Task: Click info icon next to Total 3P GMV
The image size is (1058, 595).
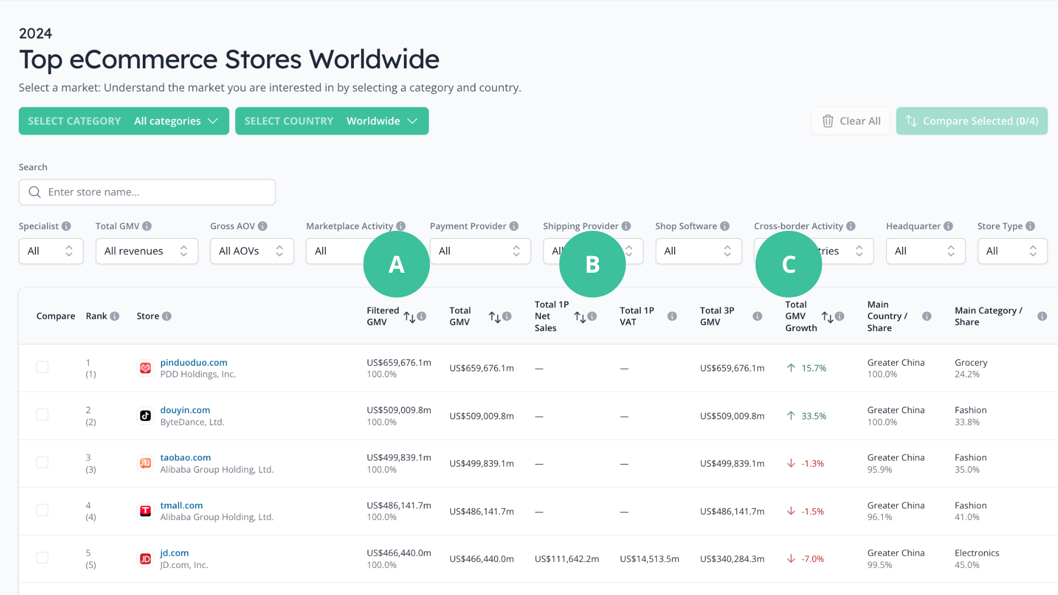Action: coord(757,316)
